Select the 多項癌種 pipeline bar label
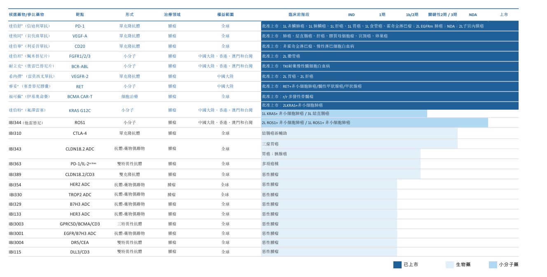547x277 pixels. pos(270,164)
